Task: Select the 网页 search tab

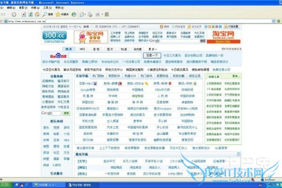Action: click(x=69, y=49)
